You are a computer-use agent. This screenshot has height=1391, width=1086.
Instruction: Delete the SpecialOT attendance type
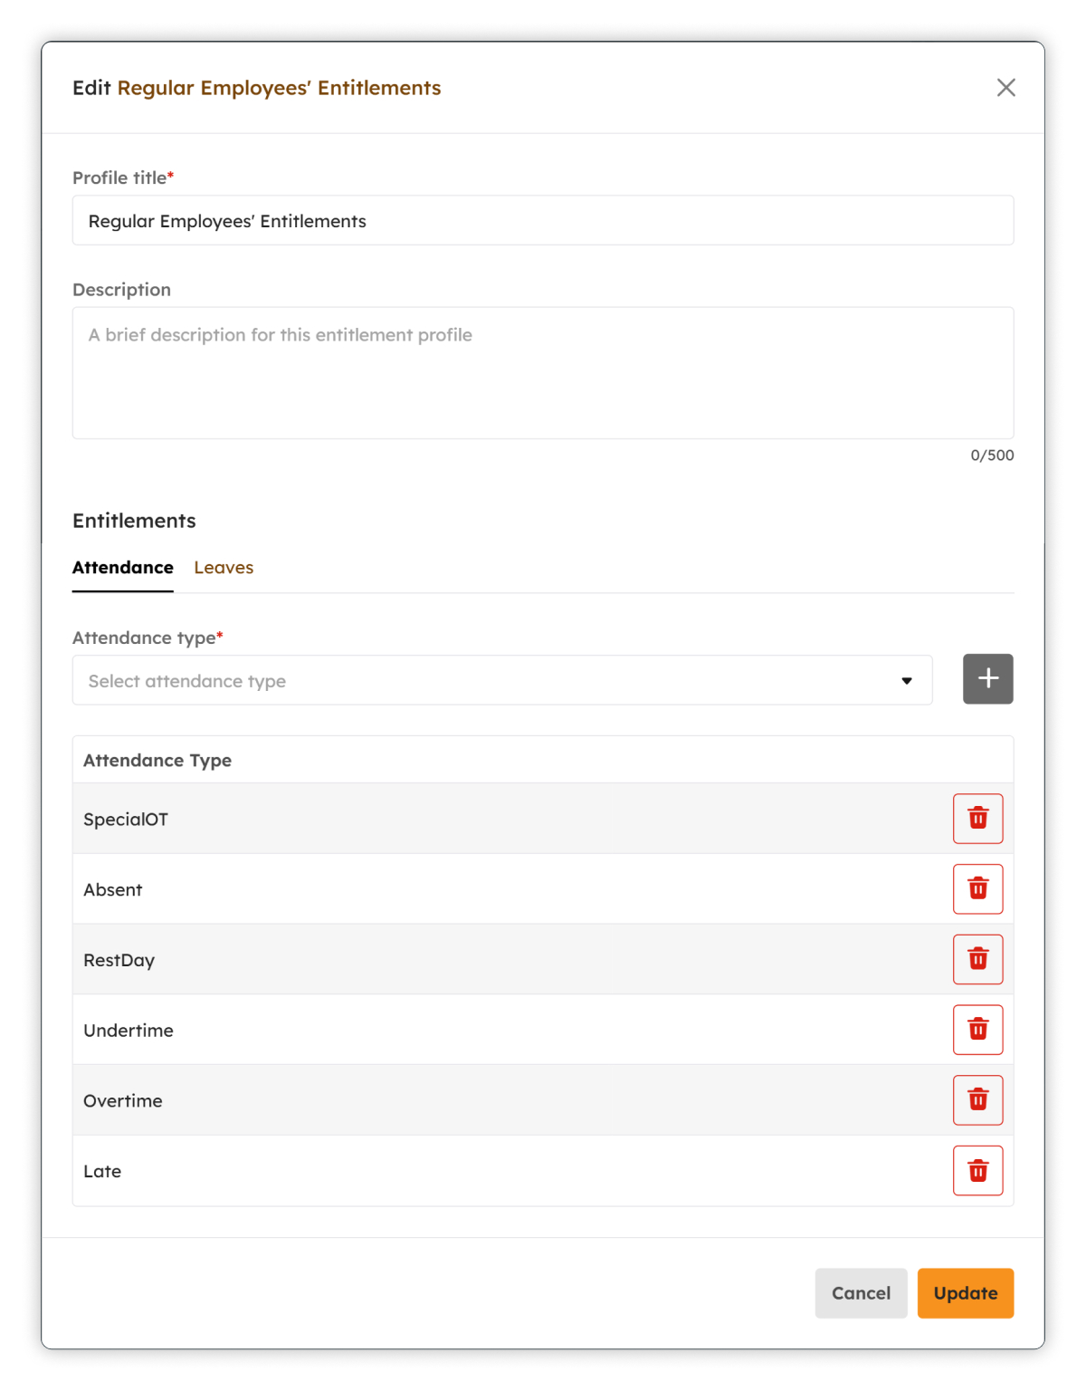pos(977,819)
